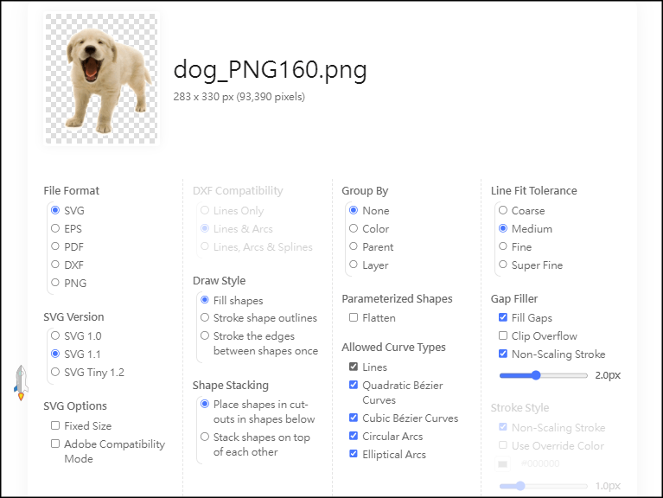Choose SVG 1.0 version
The width and height of the screenshot is (663, 498).
click(55, 335)
